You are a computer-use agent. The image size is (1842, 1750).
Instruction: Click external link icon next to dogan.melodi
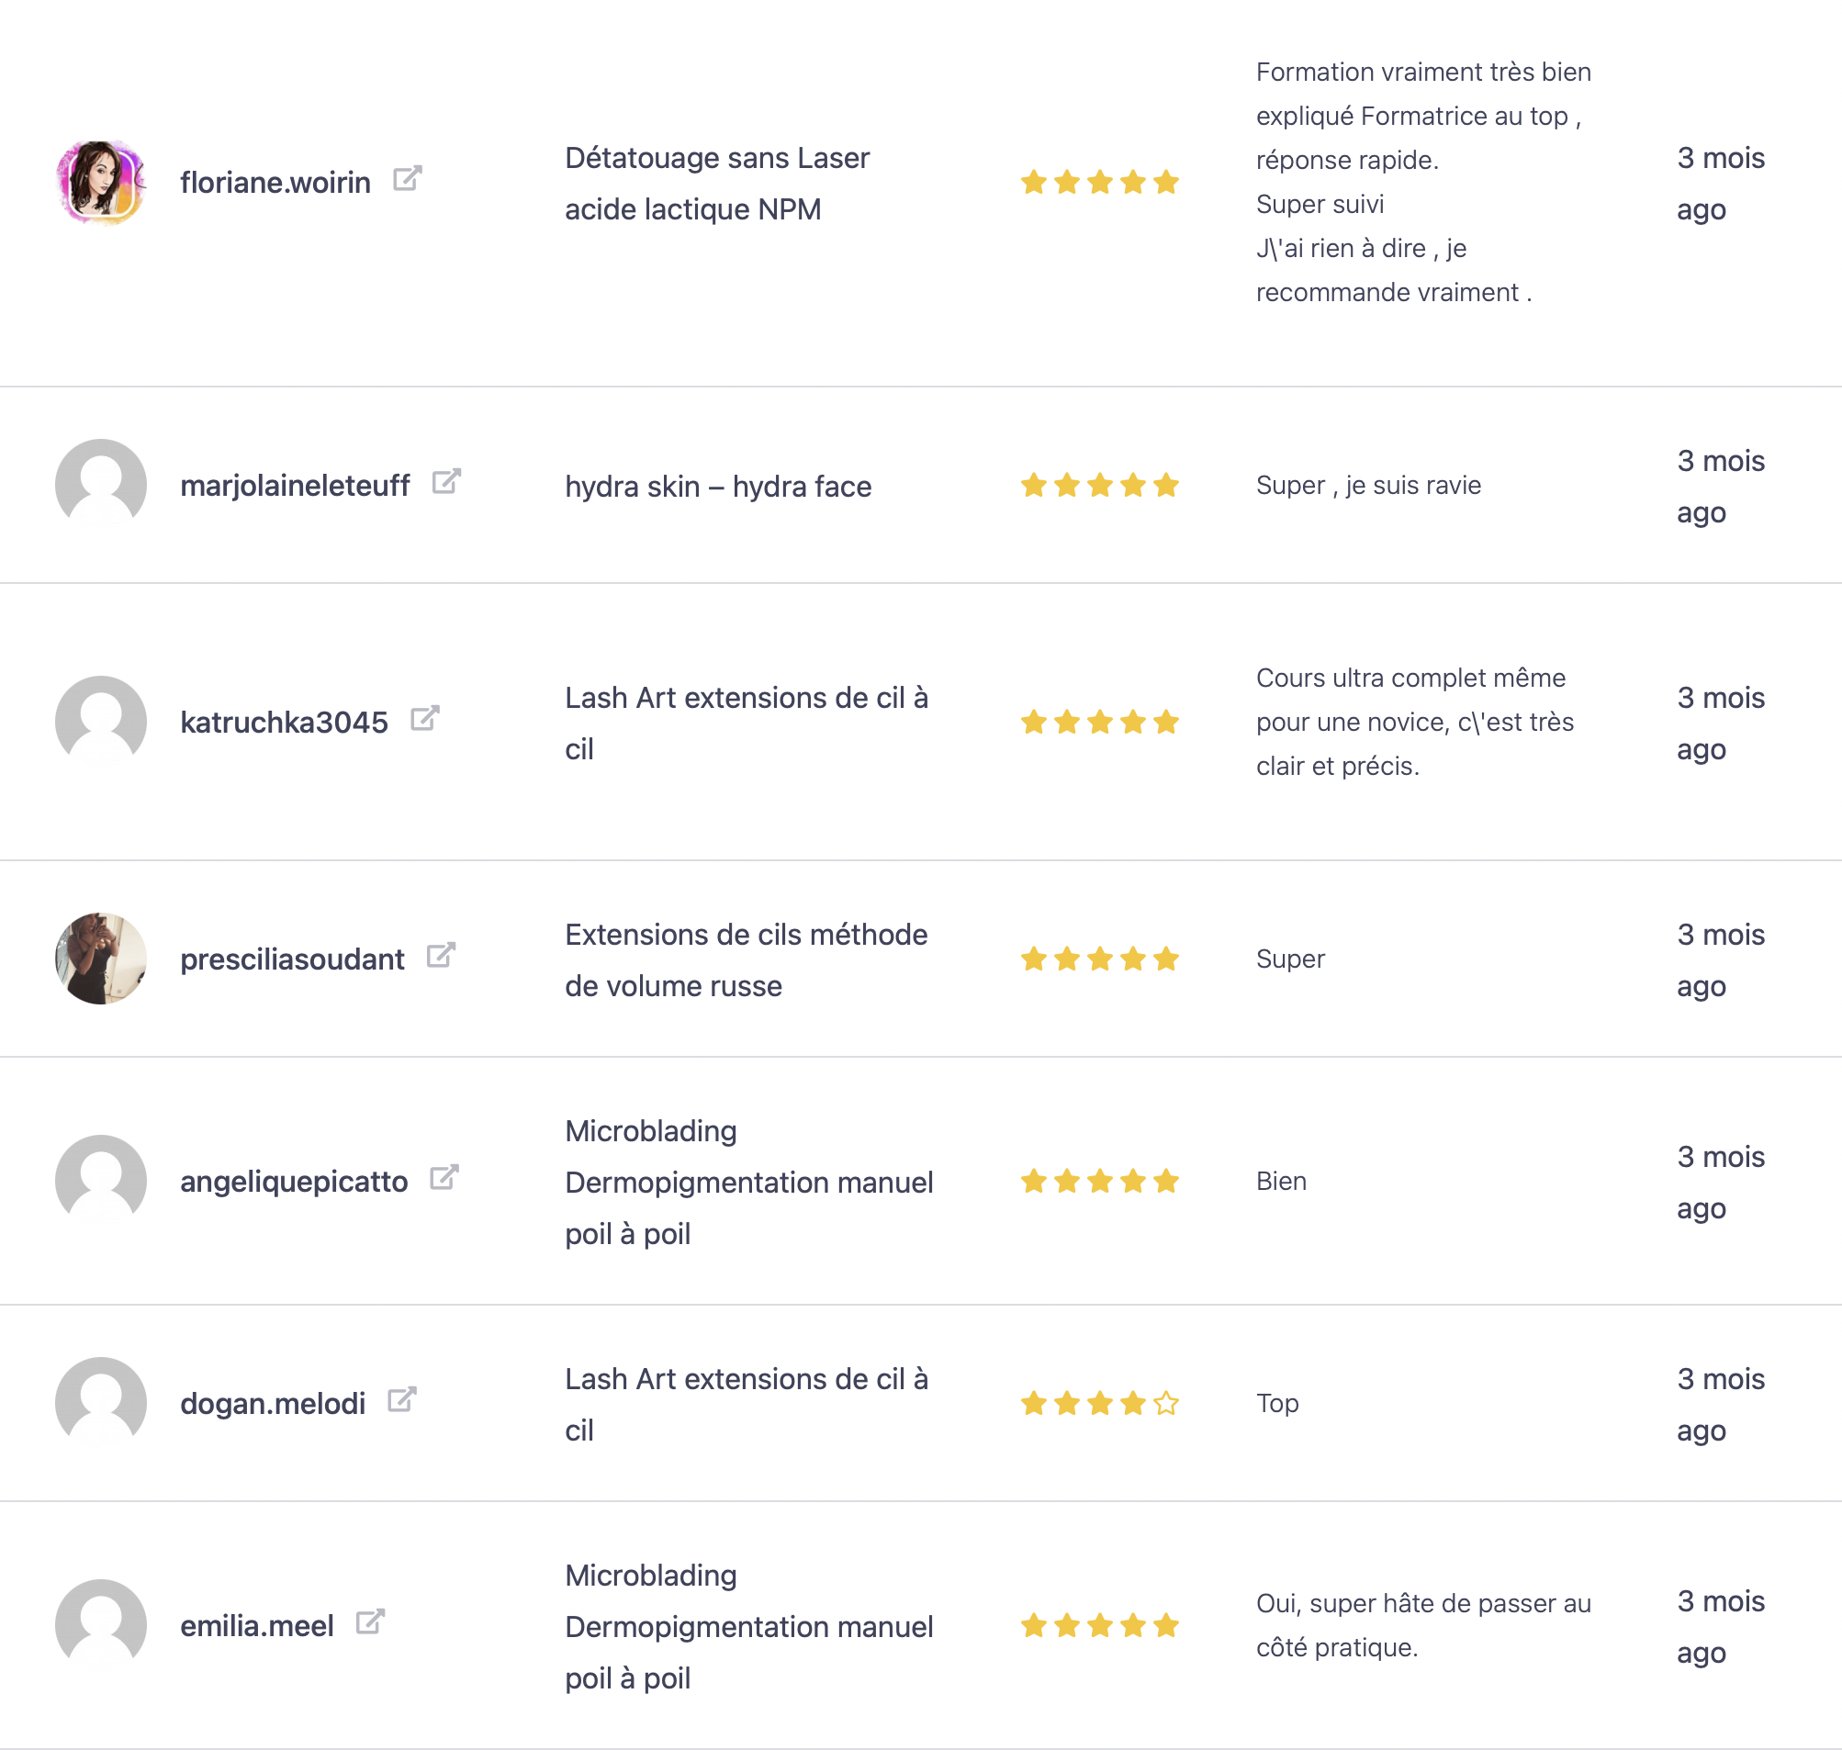pos(401,1399)
